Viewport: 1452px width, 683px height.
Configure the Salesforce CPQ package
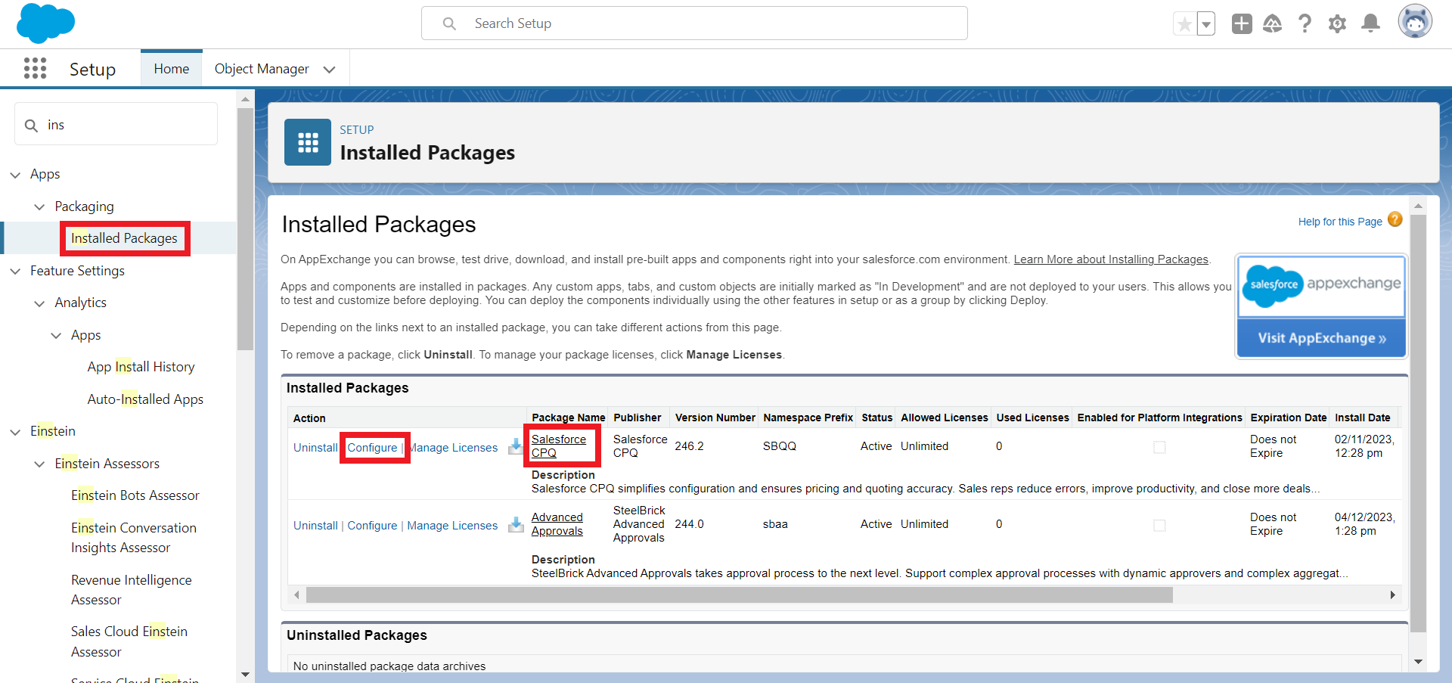point(372,448)
